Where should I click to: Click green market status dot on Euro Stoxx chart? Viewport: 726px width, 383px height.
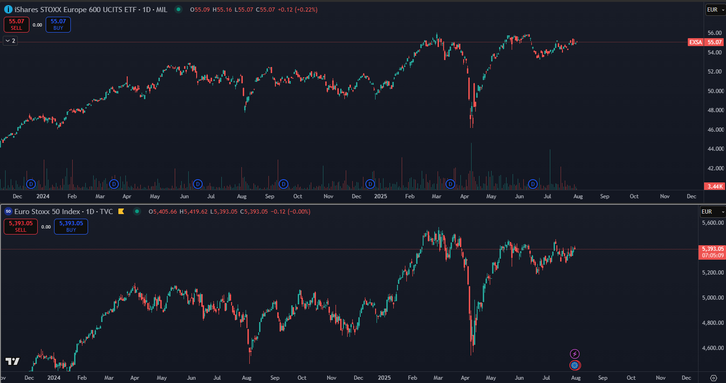click(137, 211)
